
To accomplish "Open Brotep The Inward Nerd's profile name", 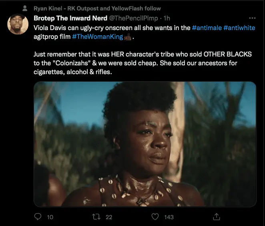I will click(x=70, y=18).
